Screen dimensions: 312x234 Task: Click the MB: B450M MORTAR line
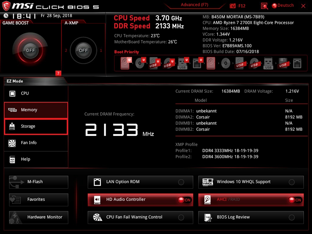point(233,17)
